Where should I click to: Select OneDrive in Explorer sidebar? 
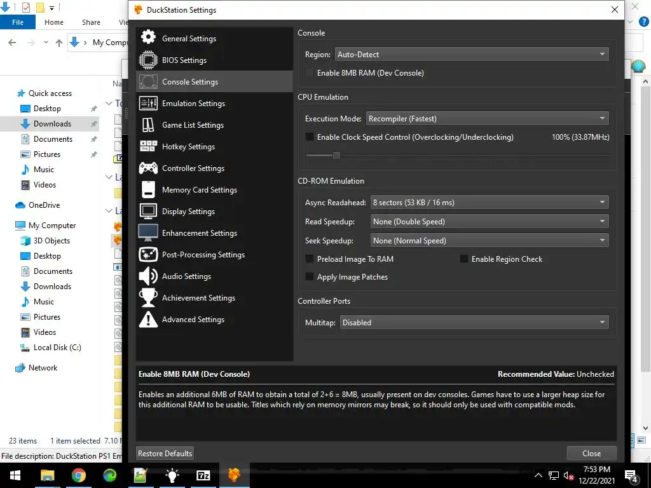click(44, 205)
